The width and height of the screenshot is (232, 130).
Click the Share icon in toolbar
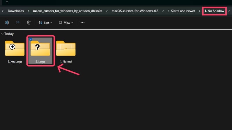pyautogui.click(x=18, y=23)
